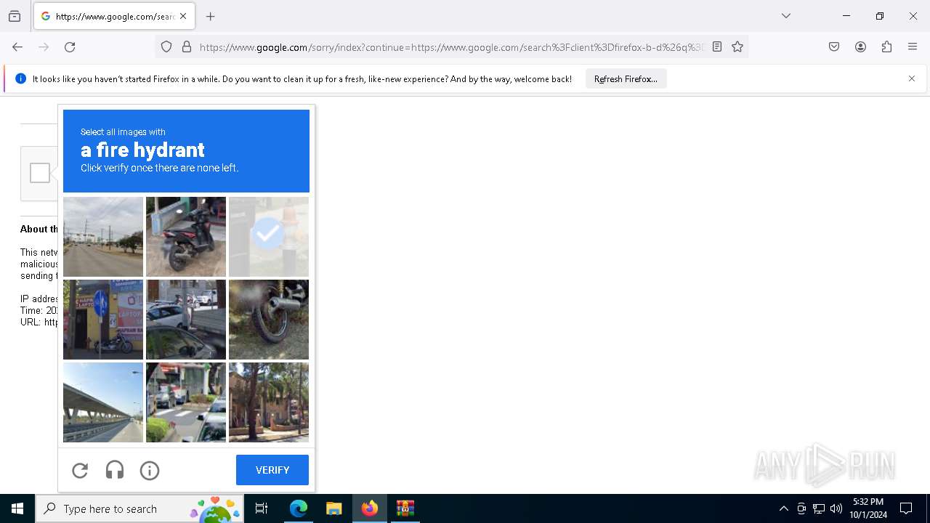930x523 pixels.
Task: Select the highway overpass image tile
Action: point(103,402)
